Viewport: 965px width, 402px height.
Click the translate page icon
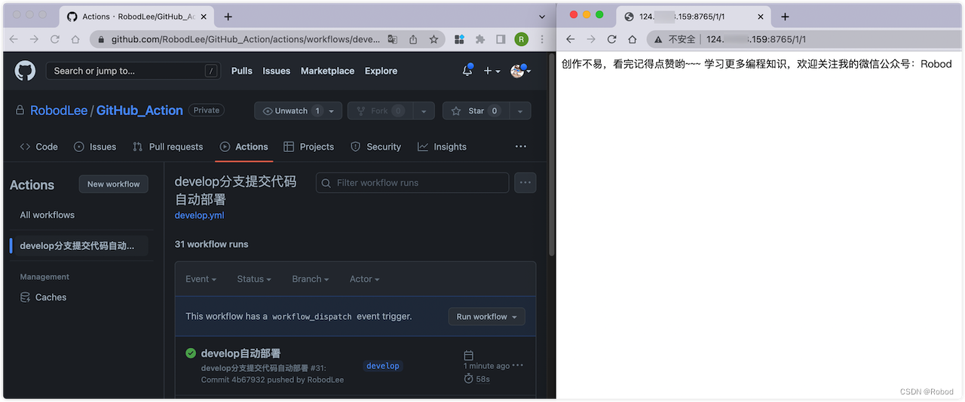tap(393, 39)
